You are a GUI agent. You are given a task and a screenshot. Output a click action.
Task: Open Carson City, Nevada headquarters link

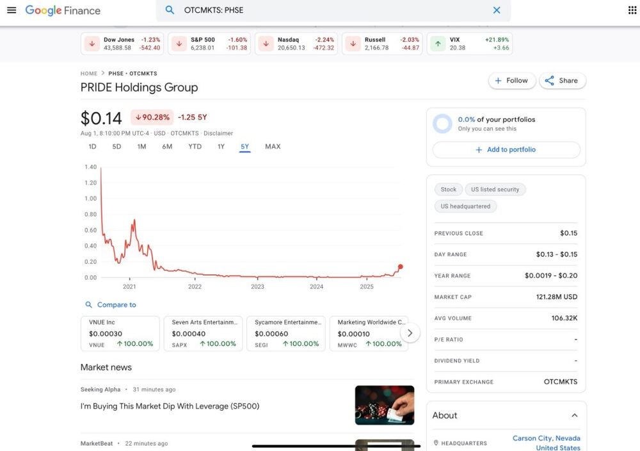546,438
